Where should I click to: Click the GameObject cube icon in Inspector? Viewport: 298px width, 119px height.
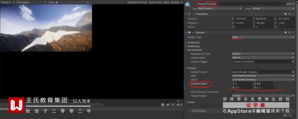tap(188, 4)
